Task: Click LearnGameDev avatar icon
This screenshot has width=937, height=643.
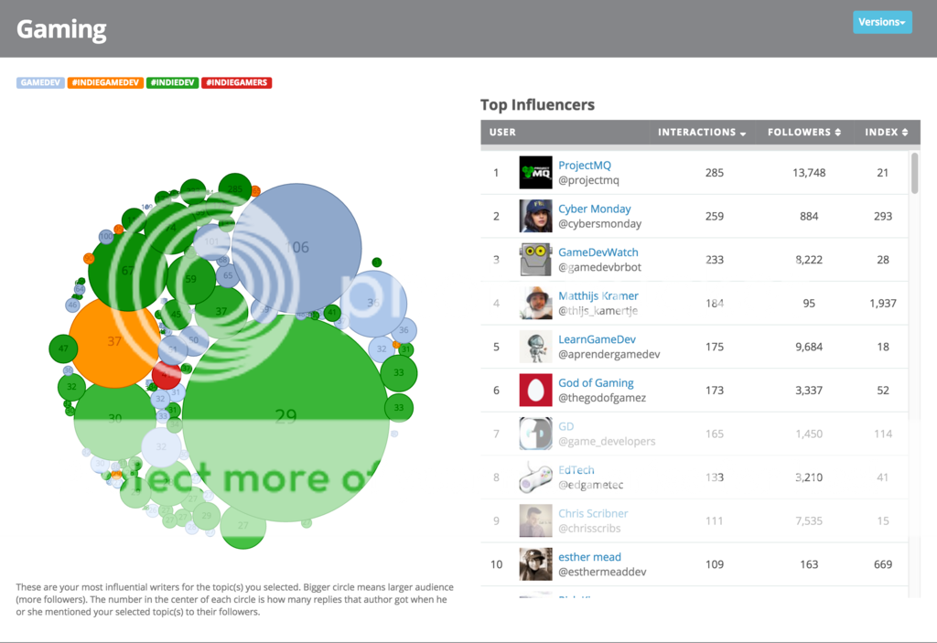Action: 535,347
